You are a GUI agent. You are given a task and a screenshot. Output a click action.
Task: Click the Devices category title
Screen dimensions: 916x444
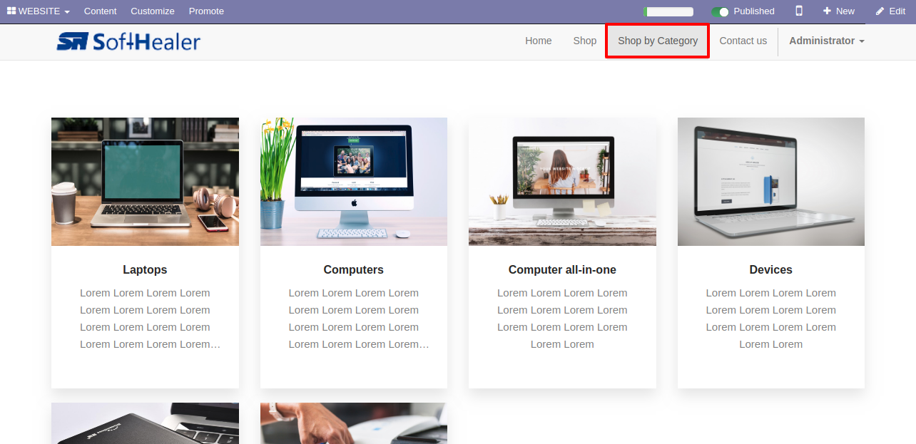[771, 269]
